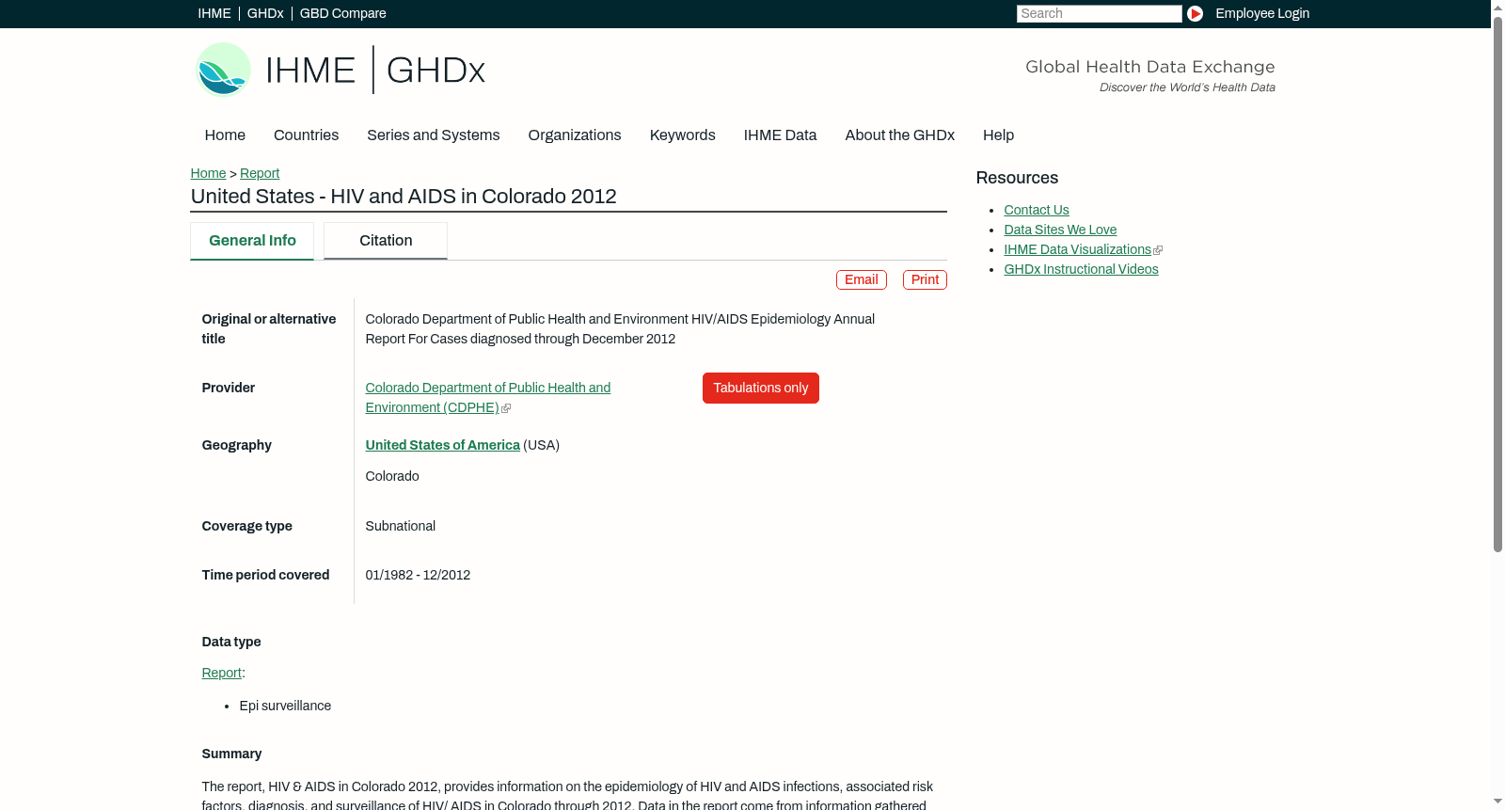1505x810 pixels.
Task: Click the page vertical scrollbar thumb
Action: (1497, 283)
